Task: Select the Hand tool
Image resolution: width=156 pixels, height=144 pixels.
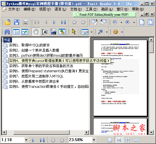Action: (x=36, y=32)
